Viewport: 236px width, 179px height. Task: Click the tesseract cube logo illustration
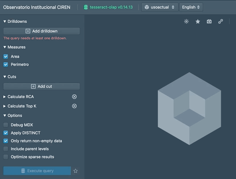pos(189,109)
